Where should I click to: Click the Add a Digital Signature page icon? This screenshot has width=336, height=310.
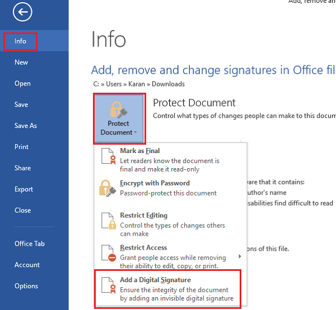coord(109,285)
